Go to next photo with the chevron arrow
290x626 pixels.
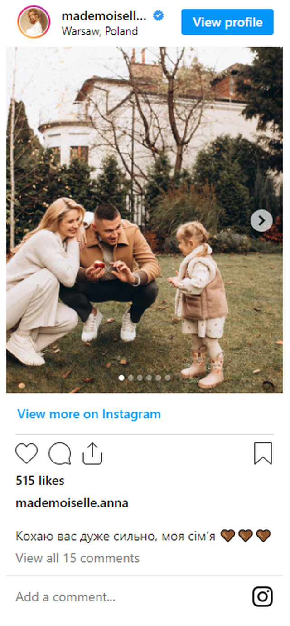(261, 221)
